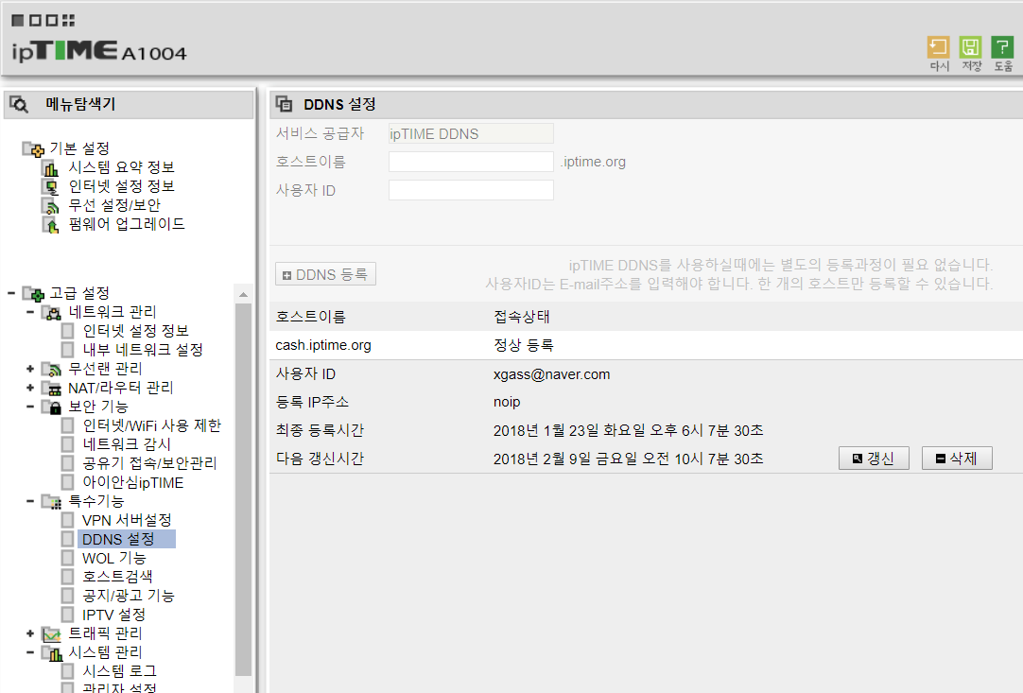Open 펌웨어 업그레이드 menu item
1023x693 pixels.
click(x=127, y=224)
